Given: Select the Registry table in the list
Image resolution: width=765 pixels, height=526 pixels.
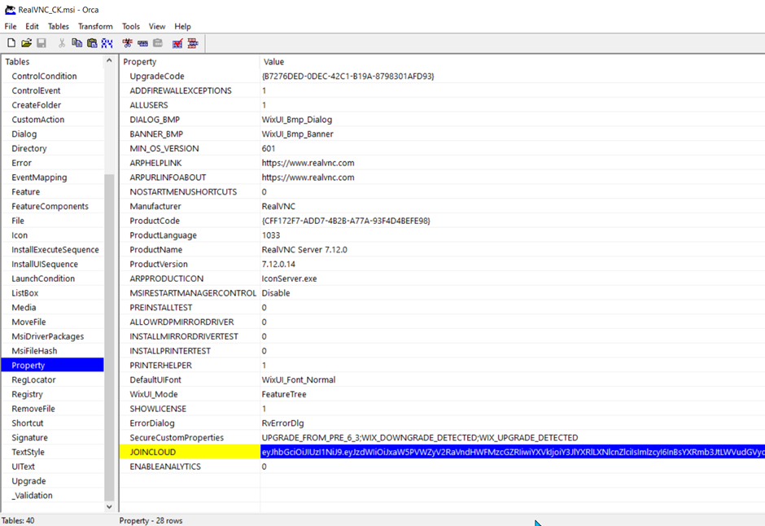Looking at the screenshot, I should click(28, 394).
